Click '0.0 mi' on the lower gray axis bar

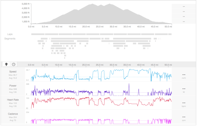click(31, 65)
